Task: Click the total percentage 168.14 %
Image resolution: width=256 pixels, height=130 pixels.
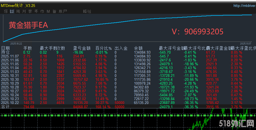Action: click(103, 107)
